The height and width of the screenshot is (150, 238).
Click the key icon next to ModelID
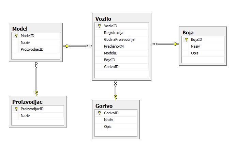coord(16,36)
